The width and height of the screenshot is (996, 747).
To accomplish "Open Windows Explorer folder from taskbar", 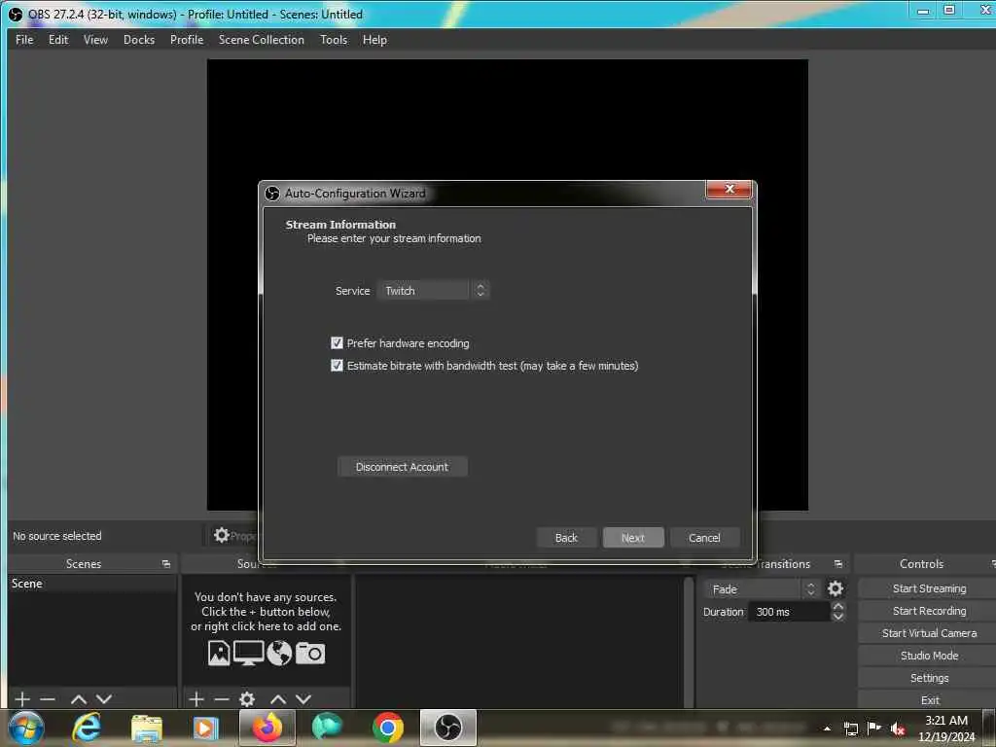I will pyautogui.click(x=147, y=728).
